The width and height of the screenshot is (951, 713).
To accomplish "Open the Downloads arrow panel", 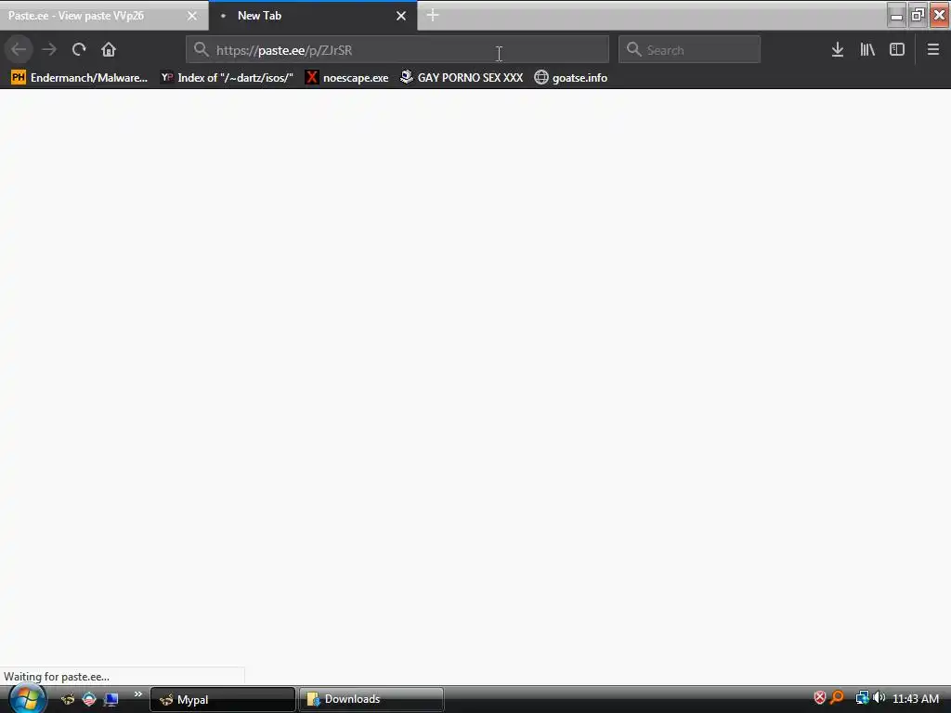I will [x=838, y=49].
